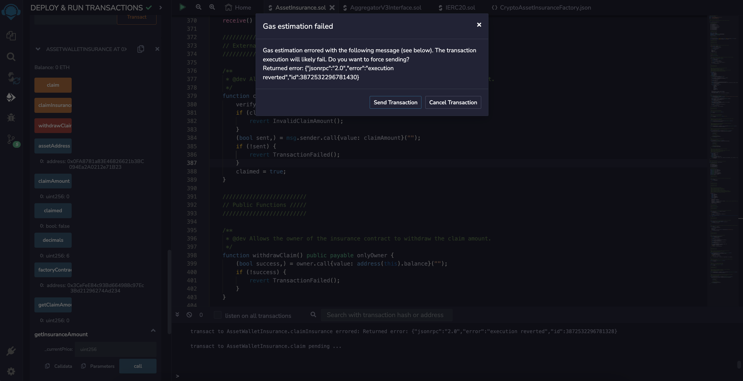Viewport: 743px width, 381px height.
Task: Click the _currentPrice uint256 input field
Action: [115, 349]
